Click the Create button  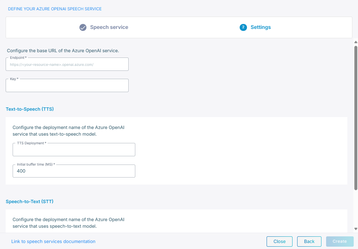tap(339, 241)
